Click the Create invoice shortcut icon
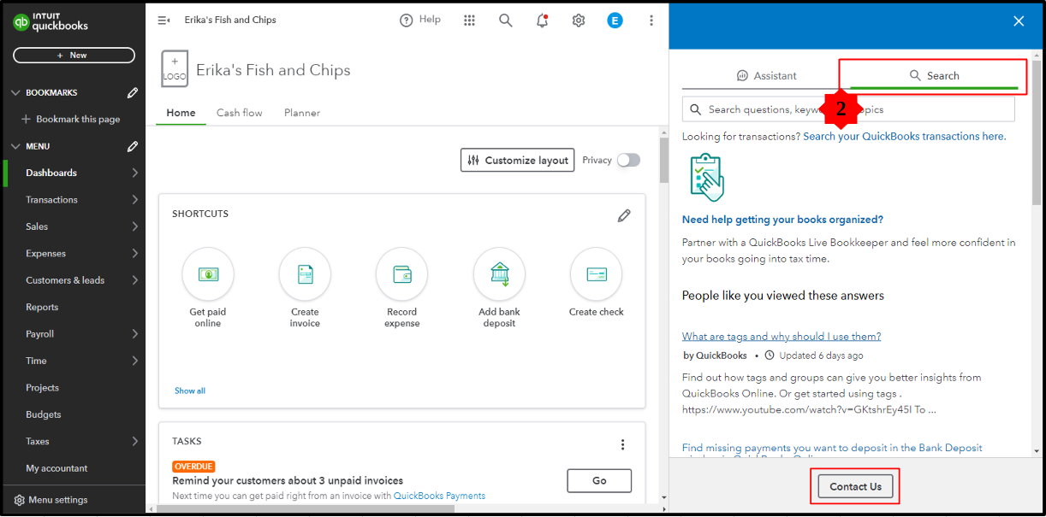The height and width of the screenshot is (517, 1046). (305, 273)
